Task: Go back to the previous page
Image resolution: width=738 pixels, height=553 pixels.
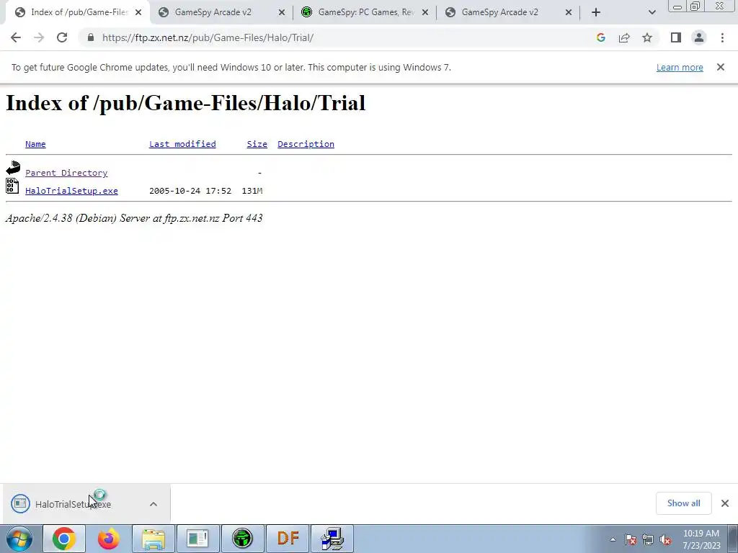Action: tap(16, 37)
